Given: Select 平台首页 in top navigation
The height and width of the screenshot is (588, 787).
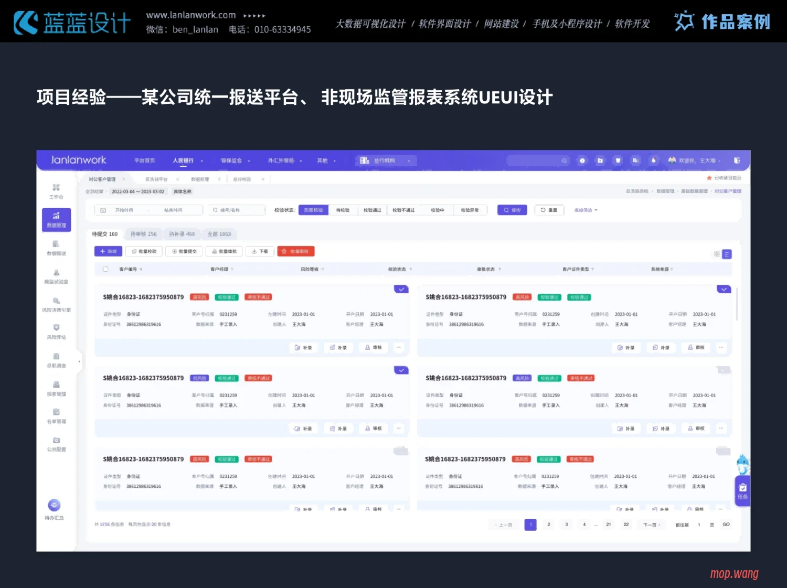Looking at the screenshot, I should pyautogui.click(x=144, y=161).
